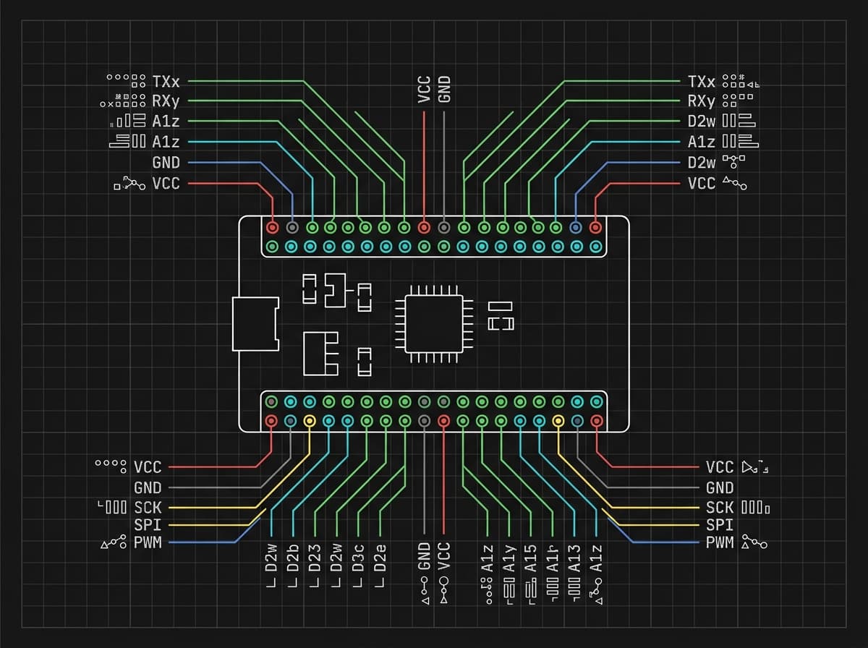Click the SPI label on the right side
This screenshot has width=868, height=648.
click(720, 524)
